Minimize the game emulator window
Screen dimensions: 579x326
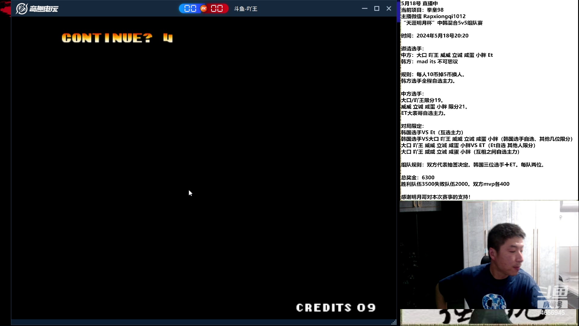365,8
